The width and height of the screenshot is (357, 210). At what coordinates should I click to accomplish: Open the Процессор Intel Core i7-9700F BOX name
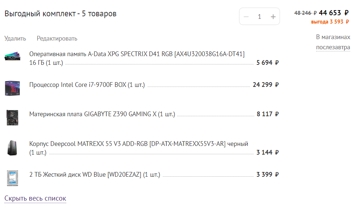[x=87, y=85]
